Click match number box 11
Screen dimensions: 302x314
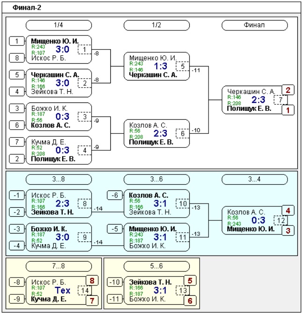(183, 237)
